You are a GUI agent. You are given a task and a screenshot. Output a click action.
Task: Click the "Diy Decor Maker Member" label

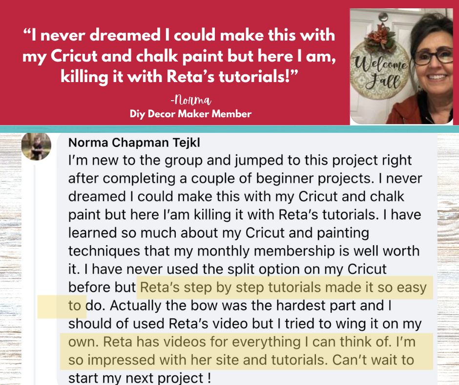190,114
